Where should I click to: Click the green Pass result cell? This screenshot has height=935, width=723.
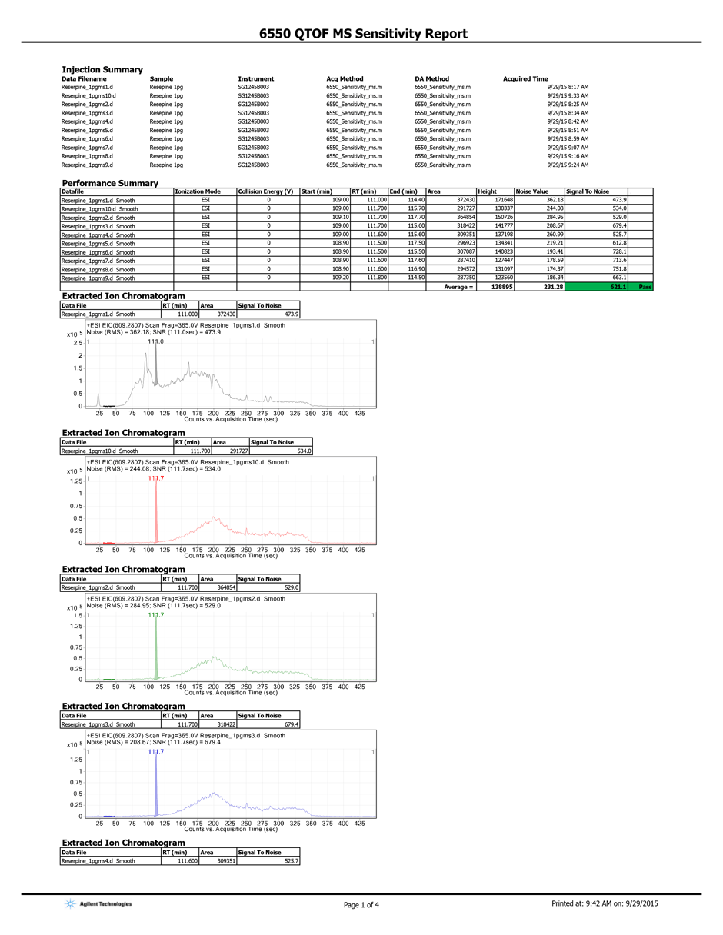(645, 285)
